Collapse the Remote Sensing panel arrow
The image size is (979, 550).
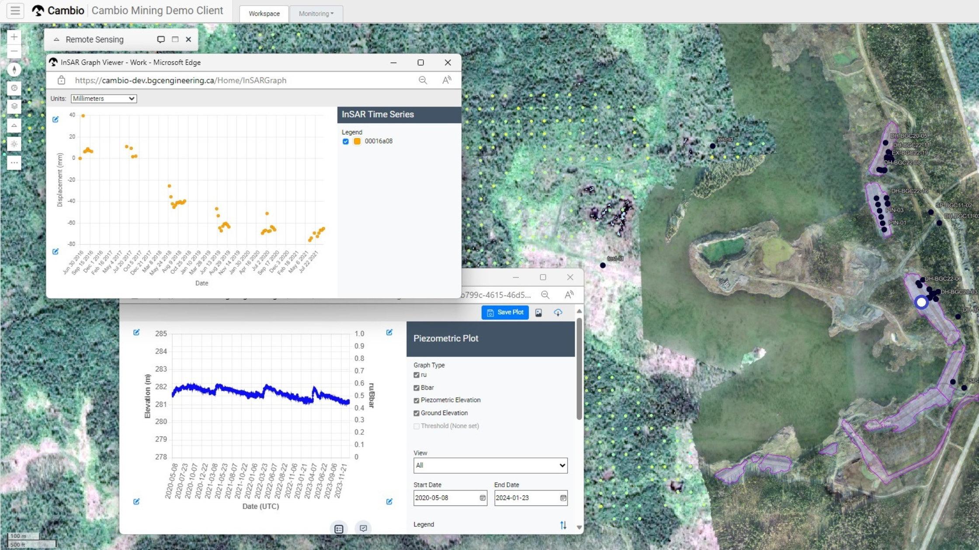pos(56,39)
